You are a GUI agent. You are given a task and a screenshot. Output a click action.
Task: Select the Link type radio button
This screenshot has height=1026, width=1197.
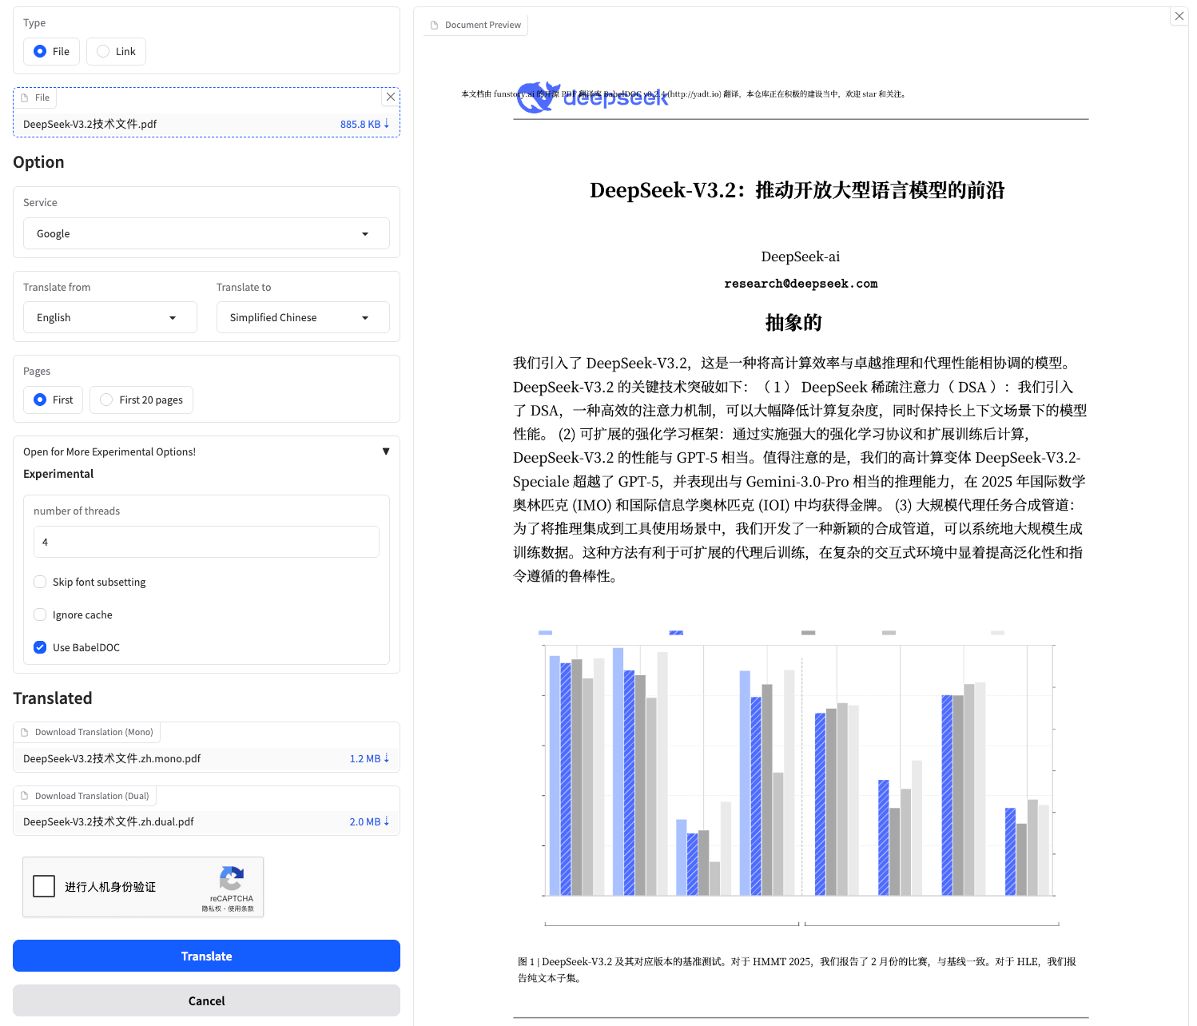tap(103, 51)
